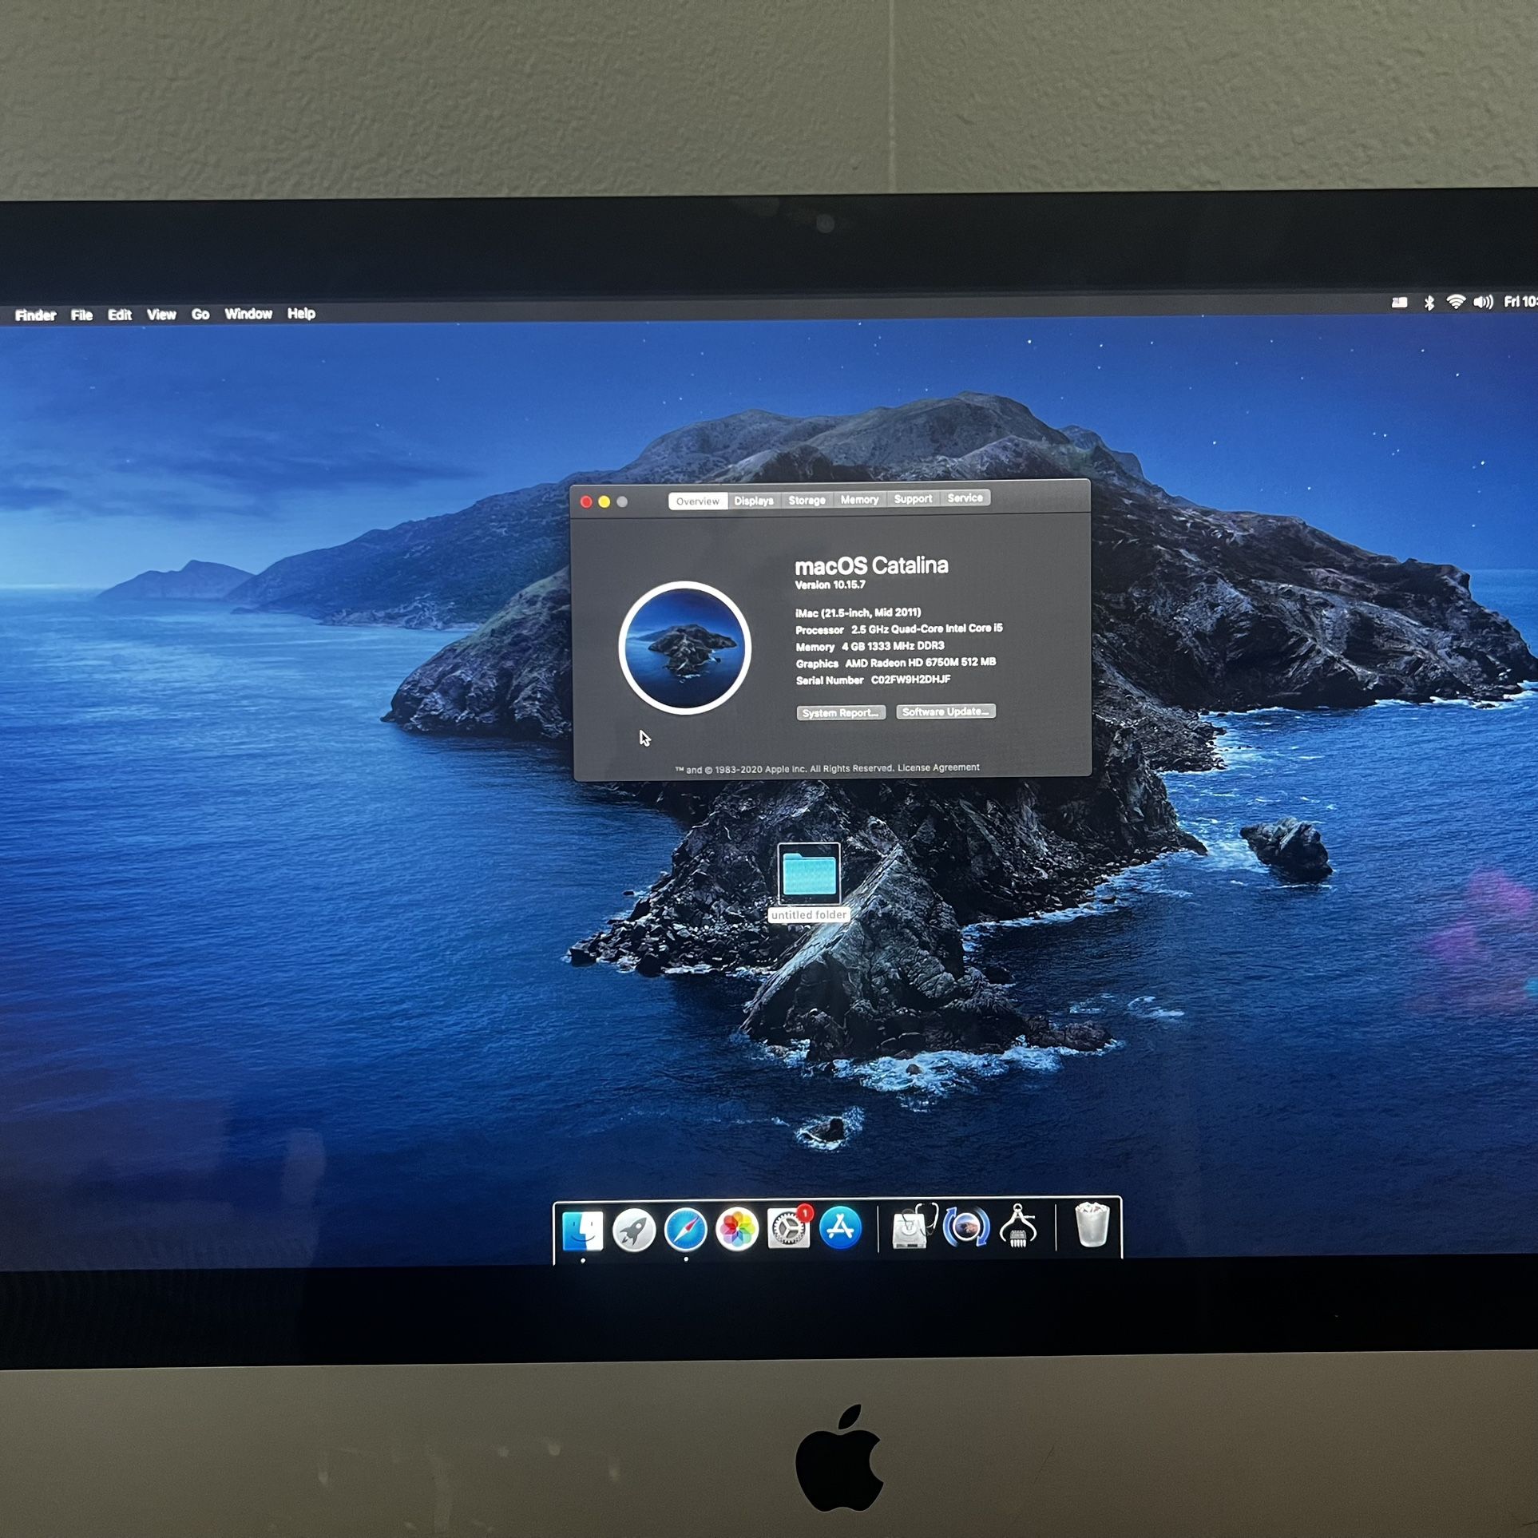Open Finder from the dock
Screen dimensions: 1538x1538
tap(582, 1230)
